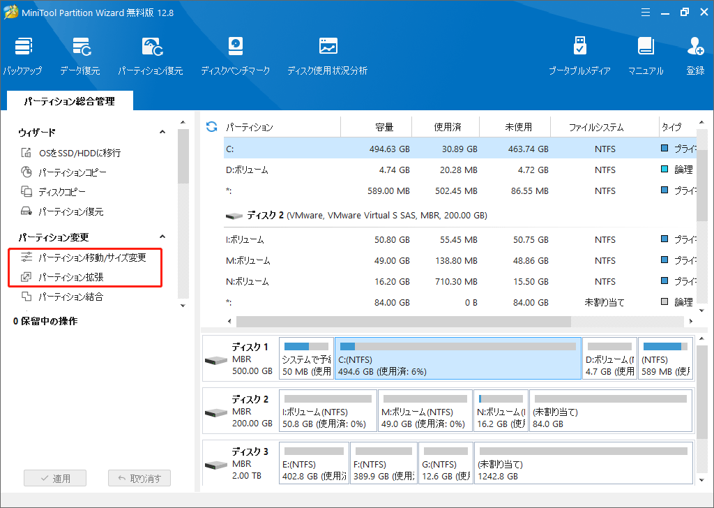Open the マニュアル
This screenshot has height=508, width=714.
tap(646, 57)
